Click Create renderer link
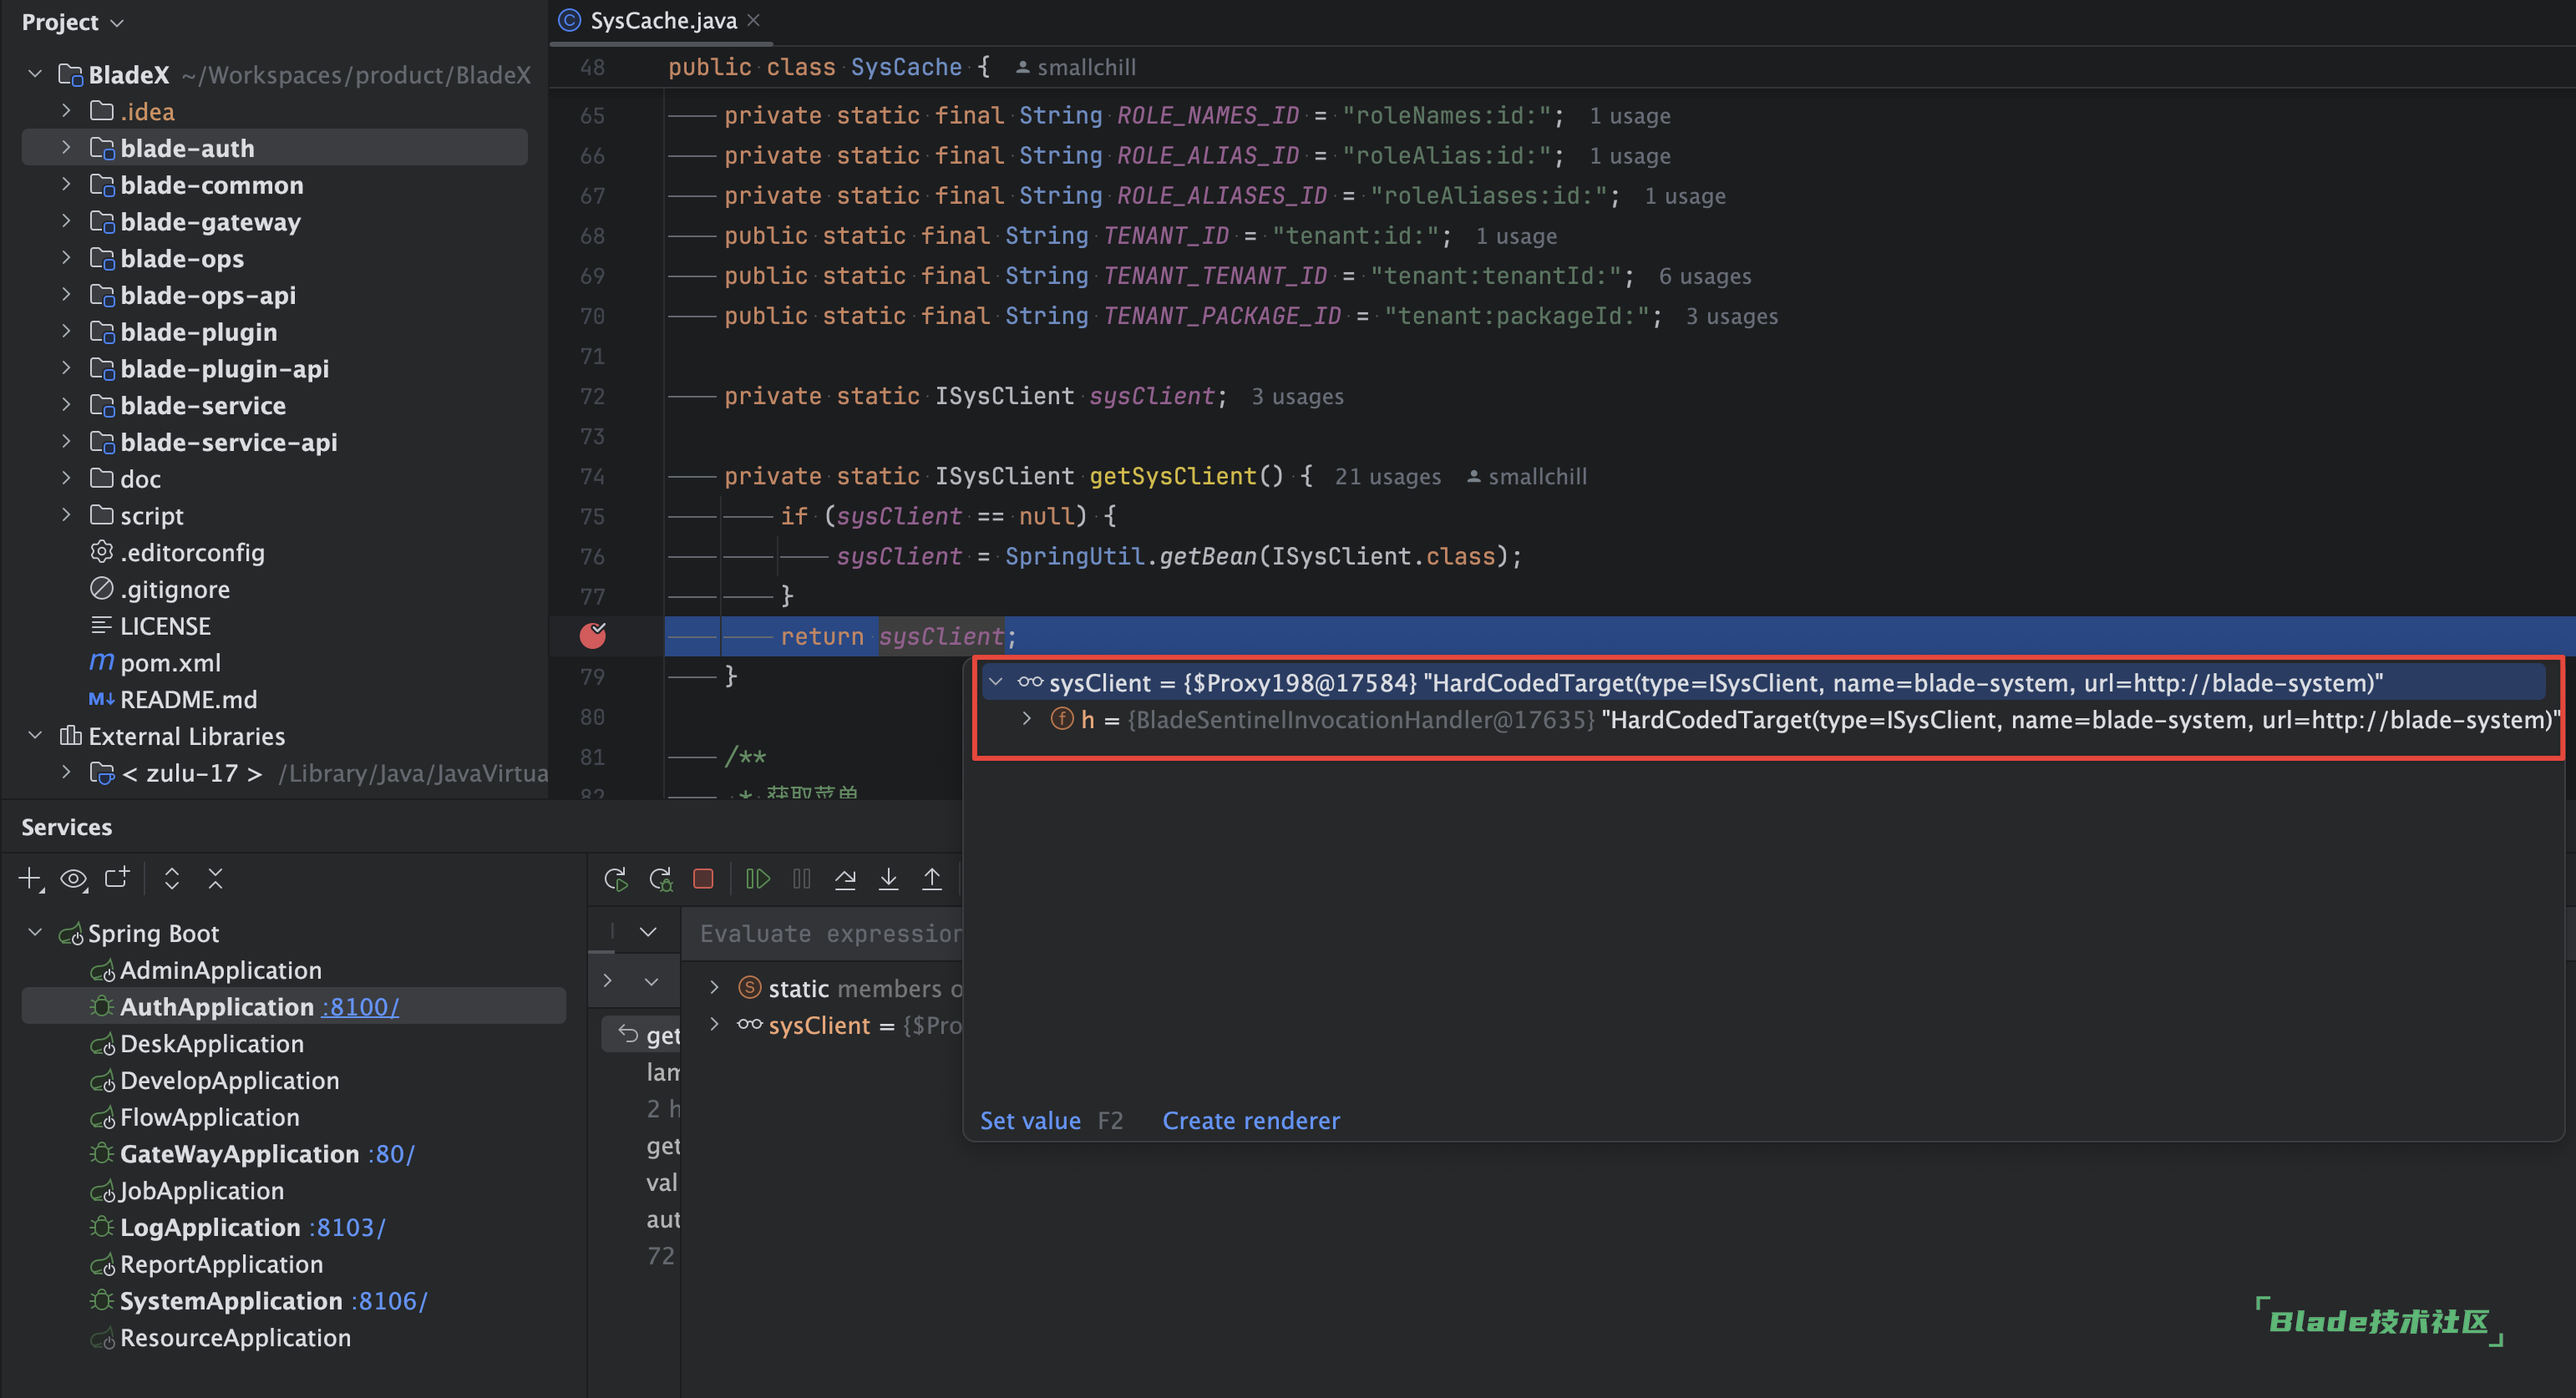This screenshot has height=1398, width=2576. [1251, 1120]
